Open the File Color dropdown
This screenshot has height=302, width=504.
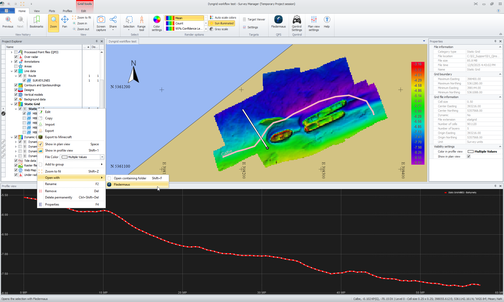click(x=102, y=157)
